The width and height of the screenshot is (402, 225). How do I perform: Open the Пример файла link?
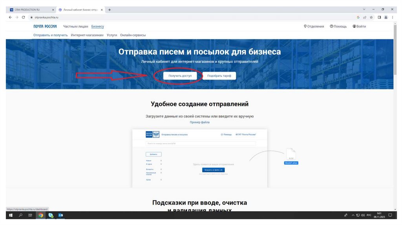(199, 122)
